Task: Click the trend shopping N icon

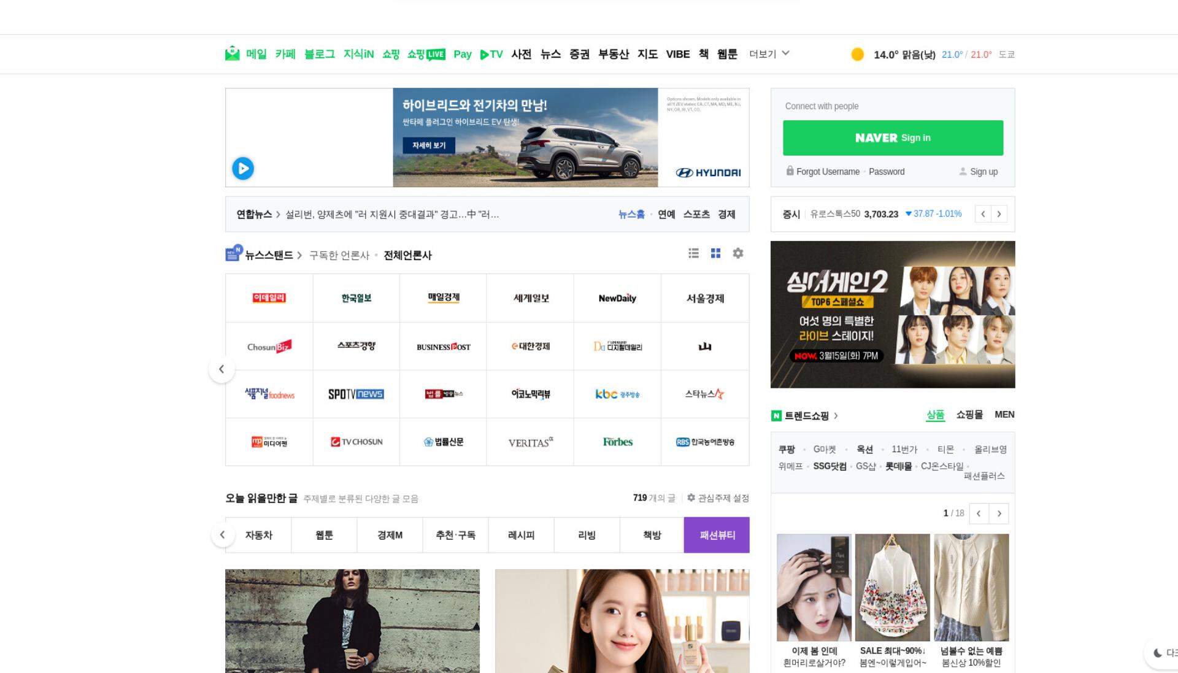Action: pos(776,416)
